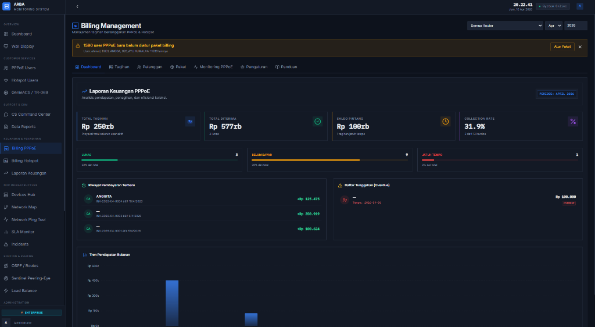Click the OSPF / Routes icon
The height and width of the screenshot is (327, 595).
6,266
